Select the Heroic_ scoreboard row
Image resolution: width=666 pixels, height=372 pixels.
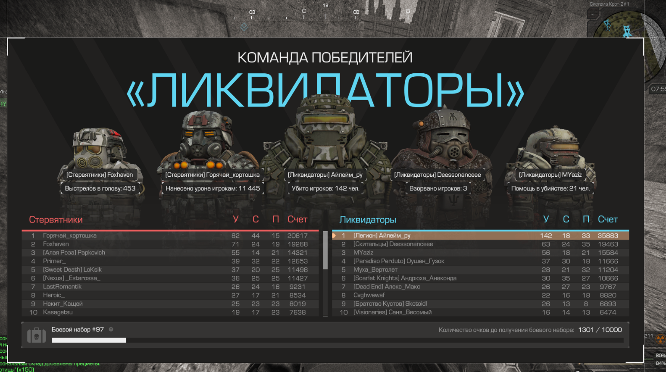[x=170, y=295]
